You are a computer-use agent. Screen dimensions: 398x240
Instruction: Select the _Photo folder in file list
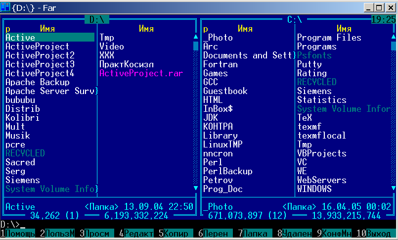218,37
